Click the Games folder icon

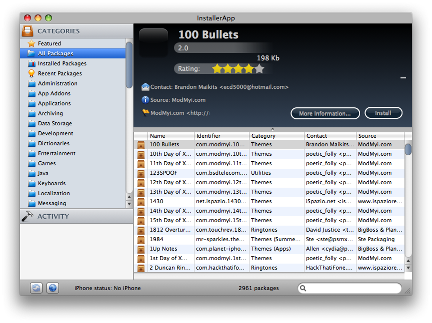coord(31,163)
